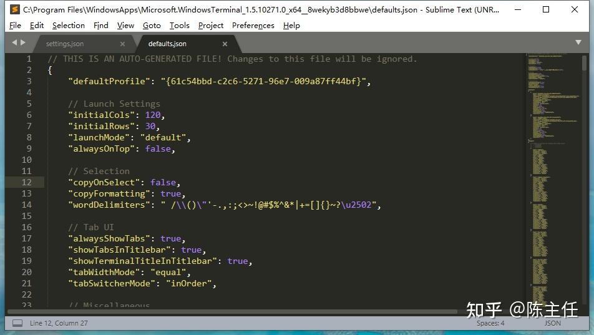Close the defaults.json tab
Viewport: 594px width, 335px height.
(x=225, y=44)
